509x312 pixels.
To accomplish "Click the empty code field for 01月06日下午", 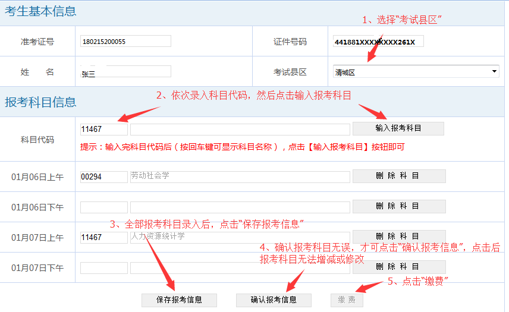I will pos(104,207).
